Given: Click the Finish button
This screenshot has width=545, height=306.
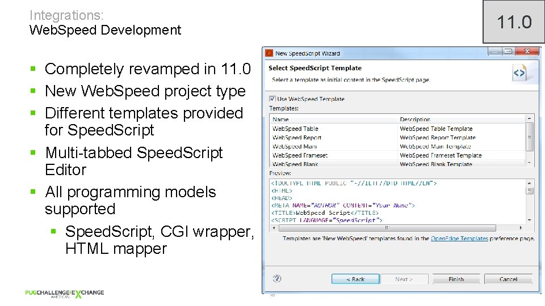Looking at the screenshot, I should pos(456,279).
